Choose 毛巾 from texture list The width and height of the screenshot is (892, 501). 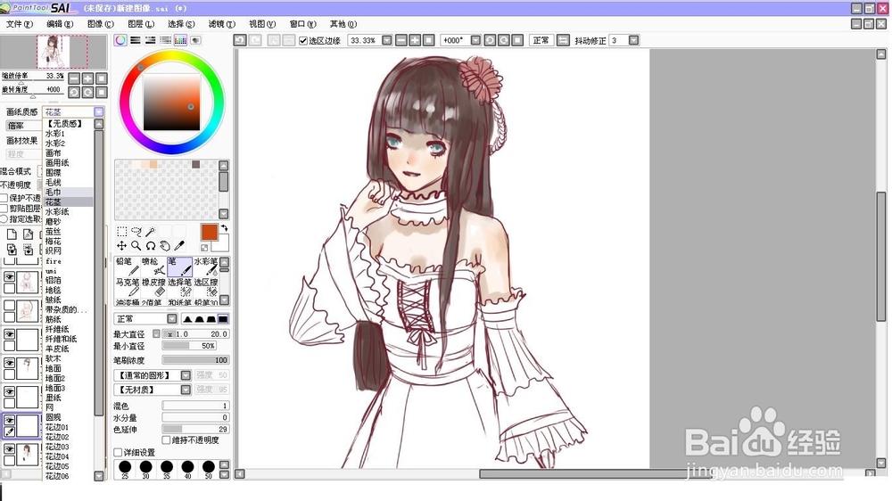pyautogui.click(x=69, y=193)
